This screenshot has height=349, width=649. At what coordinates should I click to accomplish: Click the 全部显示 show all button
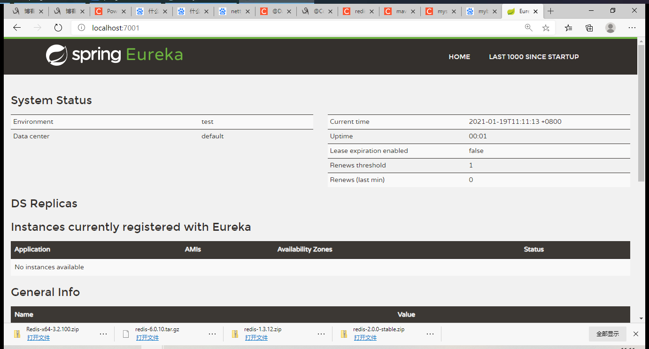pyautogui.click(x=608, y=334)
